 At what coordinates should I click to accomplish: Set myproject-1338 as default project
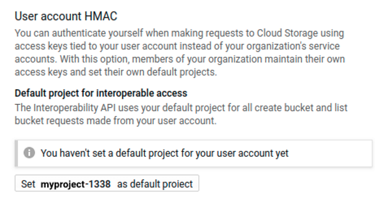tap(107, 183)
